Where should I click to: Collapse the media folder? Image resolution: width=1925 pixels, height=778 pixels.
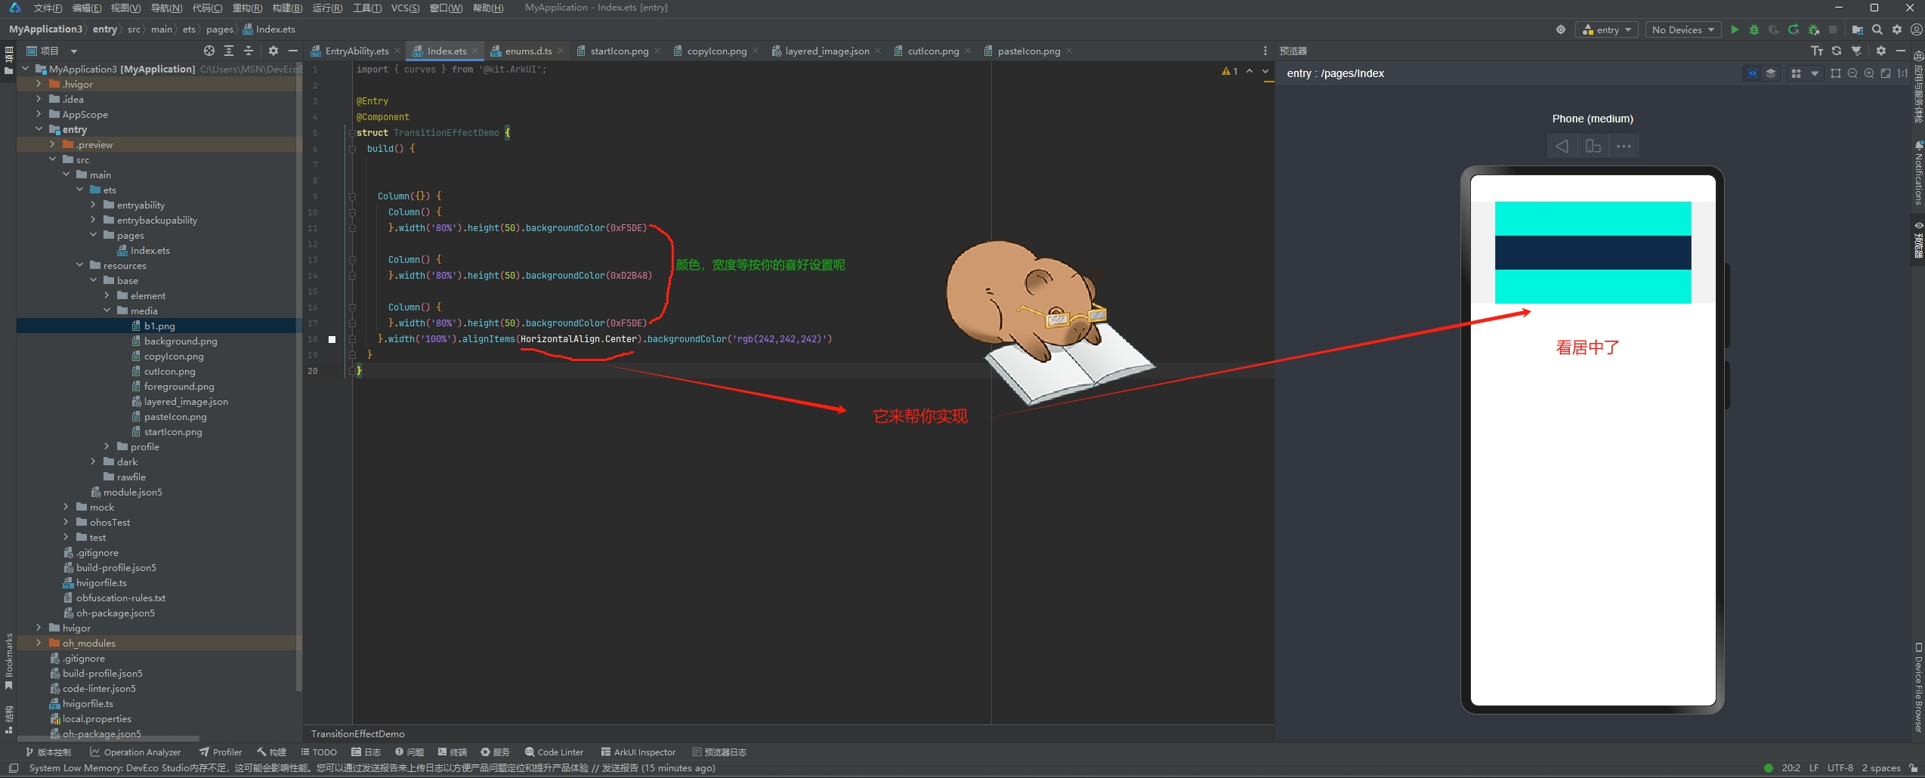click(x=107, y=310)
